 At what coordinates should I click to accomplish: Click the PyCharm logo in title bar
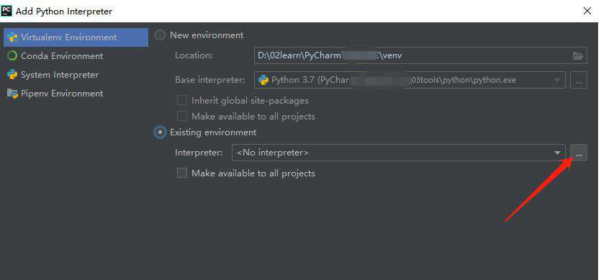pos(6,11)
